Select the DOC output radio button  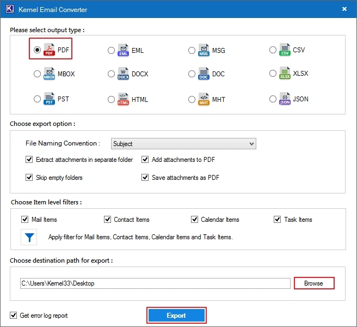click(x=192, y=74)
